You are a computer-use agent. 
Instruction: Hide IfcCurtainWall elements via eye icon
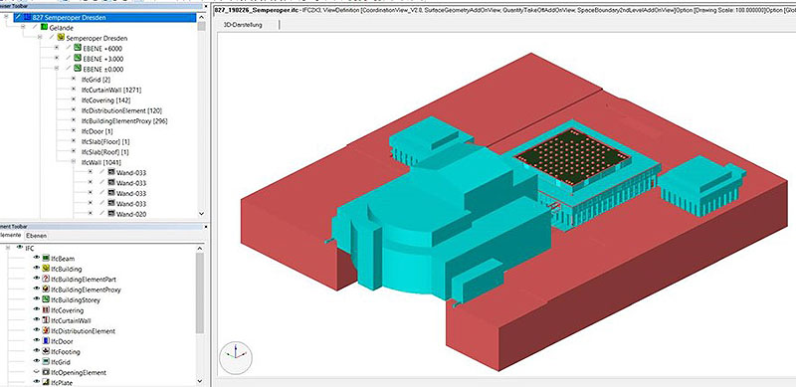click(37, 320)
